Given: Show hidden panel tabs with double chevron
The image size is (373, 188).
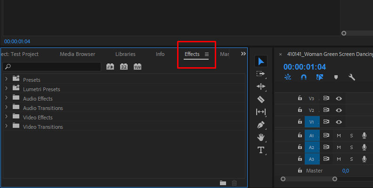Looking at the screenshot, I should tap(243, 54).
